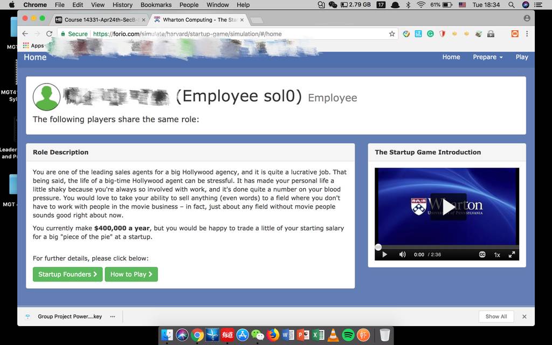Expand the video to fullscreen
This screenshot has width=552, height=345.
tap(512, 254)
